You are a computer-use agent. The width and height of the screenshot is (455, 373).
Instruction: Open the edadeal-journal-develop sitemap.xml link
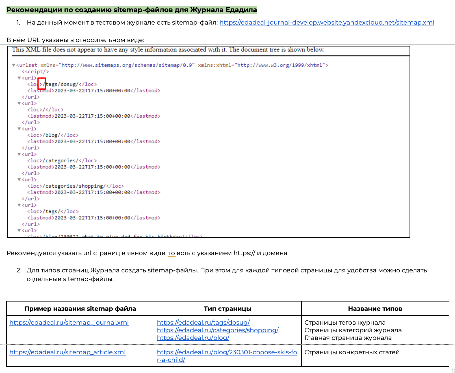(x=327, y=23)
